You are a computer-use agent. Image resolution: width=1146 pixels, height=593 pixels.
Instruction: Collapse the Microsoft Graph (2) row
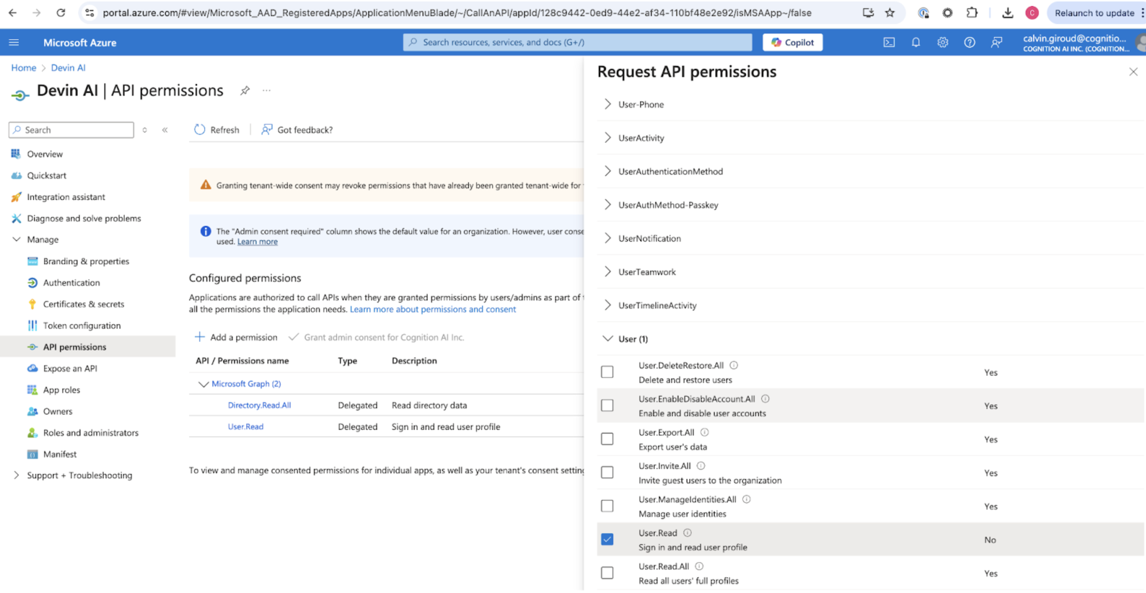203,384
